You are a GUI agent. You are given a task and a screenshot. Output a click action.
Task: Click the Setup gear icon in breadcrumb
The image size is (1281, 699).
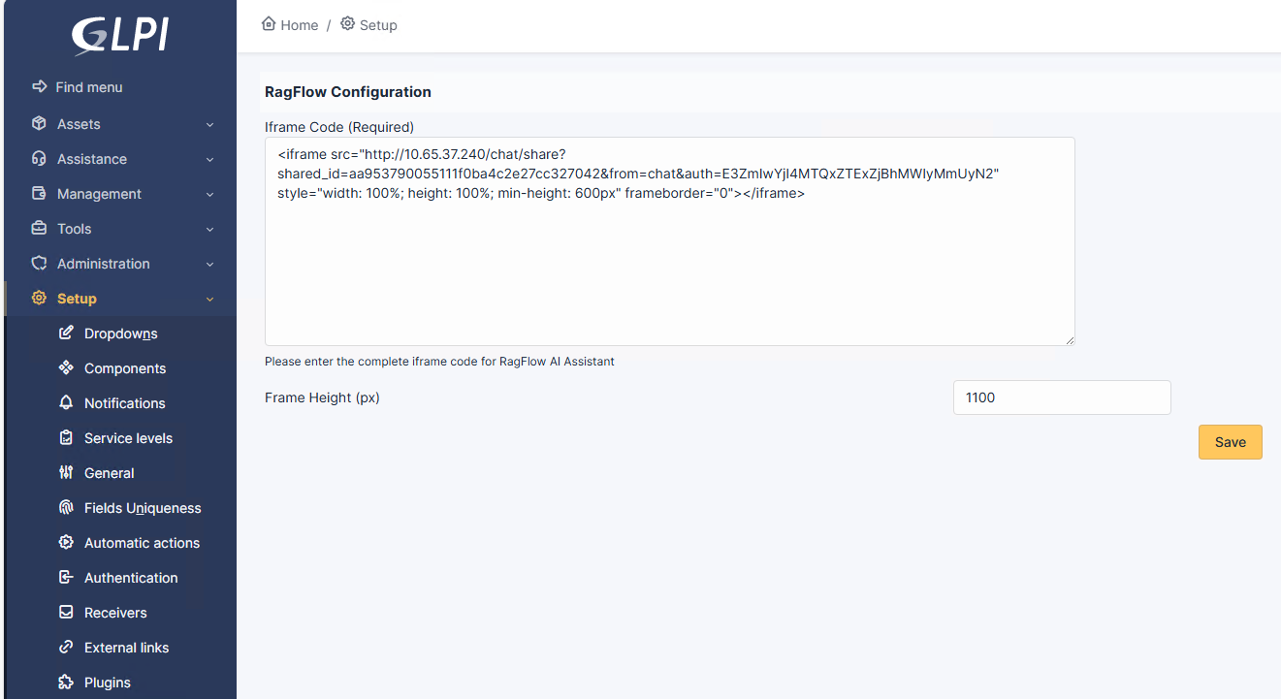click(x=347, y=24)
